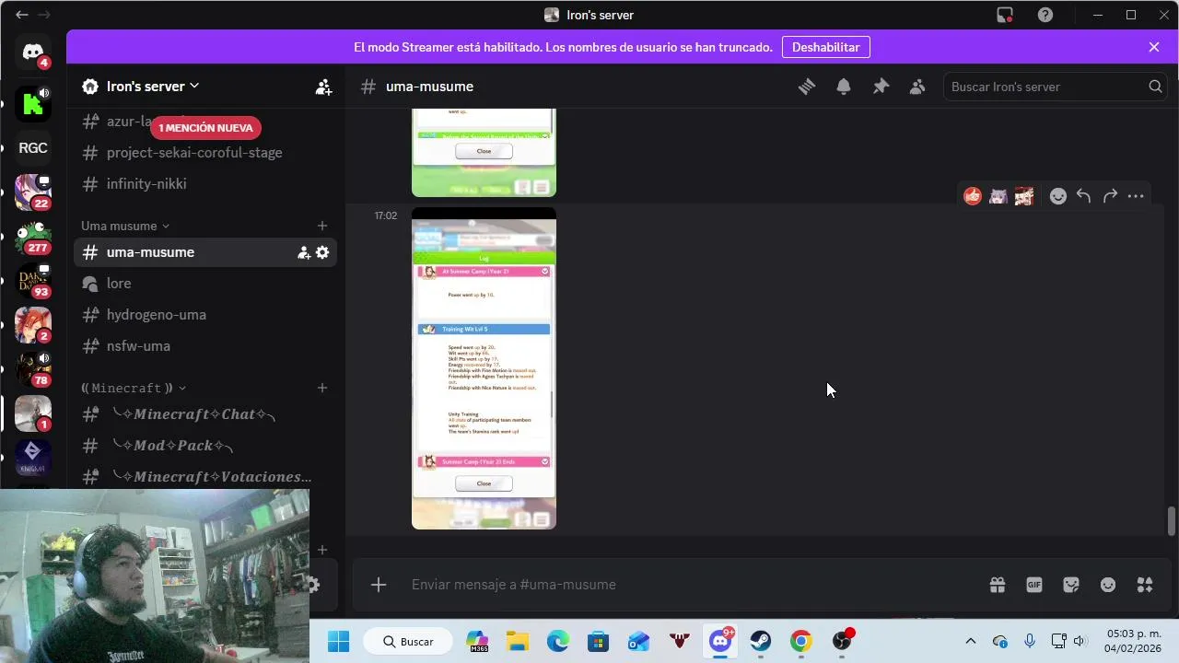Focus the Enviar mensaje message box
Screen dimensions: 1179x663
691,585
